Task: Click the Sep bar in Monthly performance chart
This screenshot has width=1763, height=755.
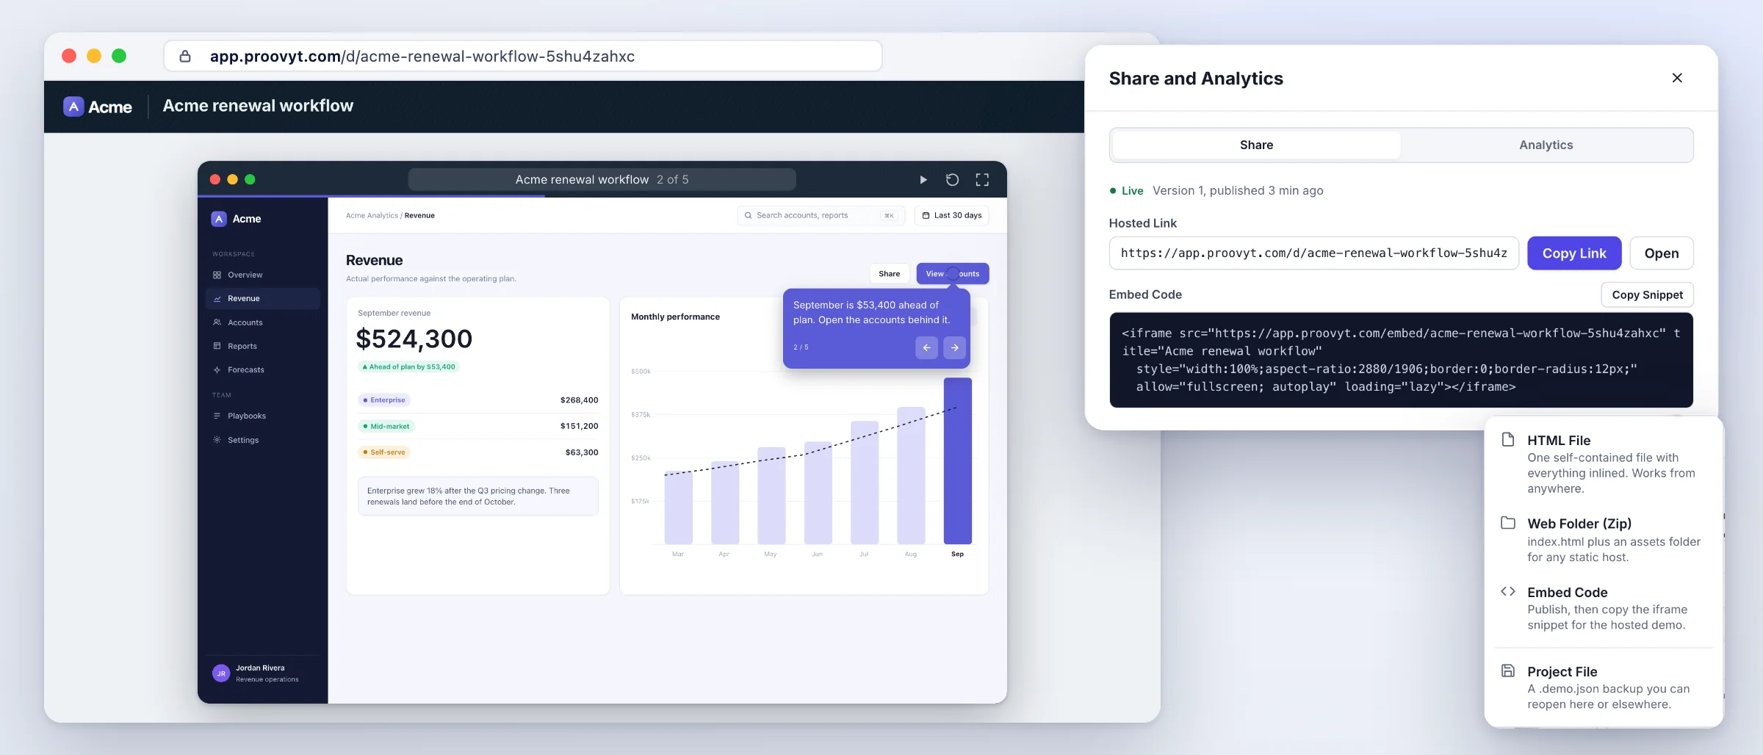Action: click(957, 460)
